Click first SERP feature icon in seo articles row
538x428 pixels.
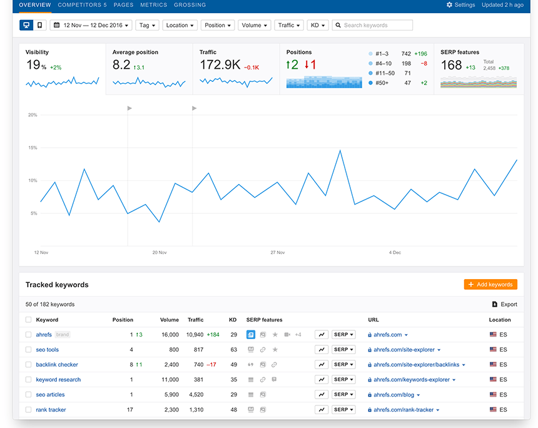(251, 394)
